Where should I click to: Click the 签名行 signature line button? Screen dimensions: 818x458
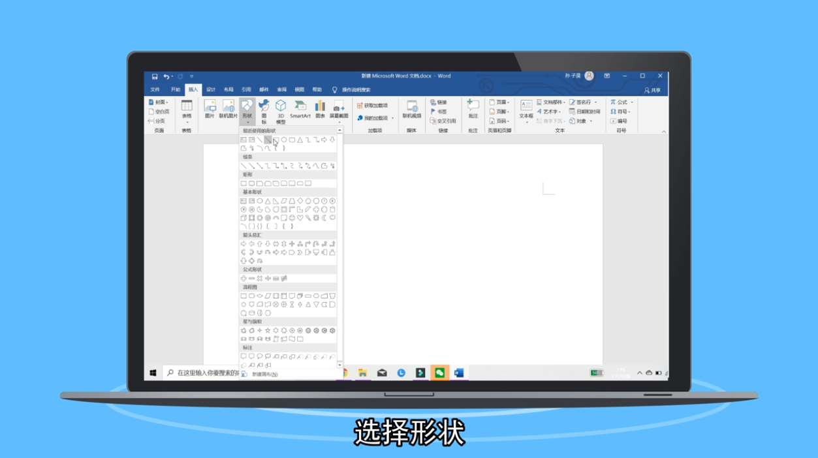pos(582,102)
